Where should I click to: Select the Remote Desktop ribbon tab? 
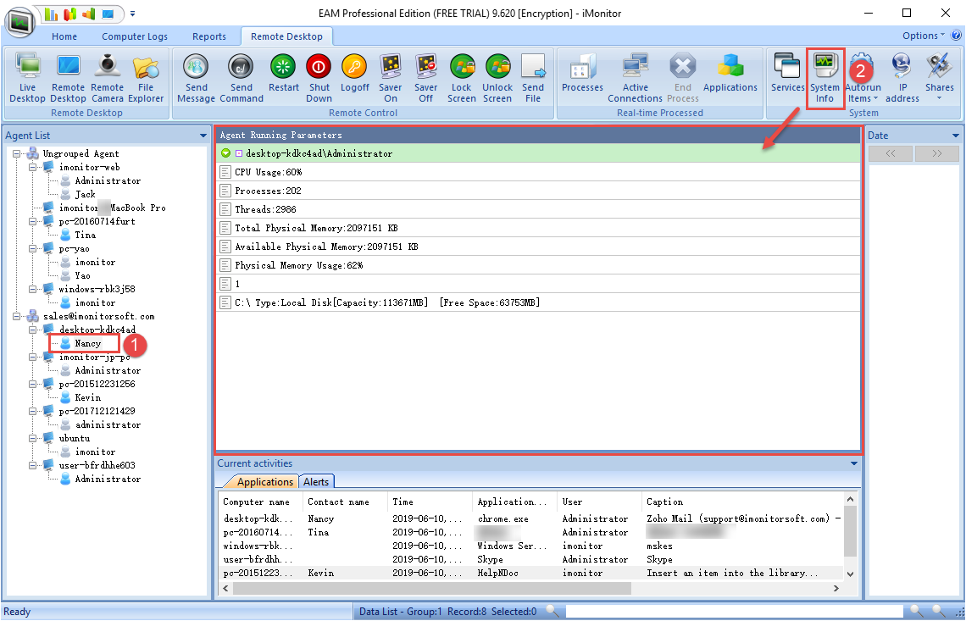click(286, 36)
